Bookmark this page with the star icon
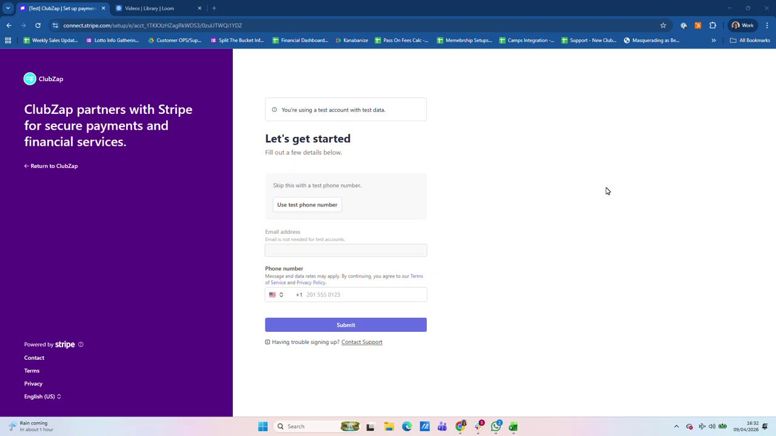776x436 pixels. [663, 25]
